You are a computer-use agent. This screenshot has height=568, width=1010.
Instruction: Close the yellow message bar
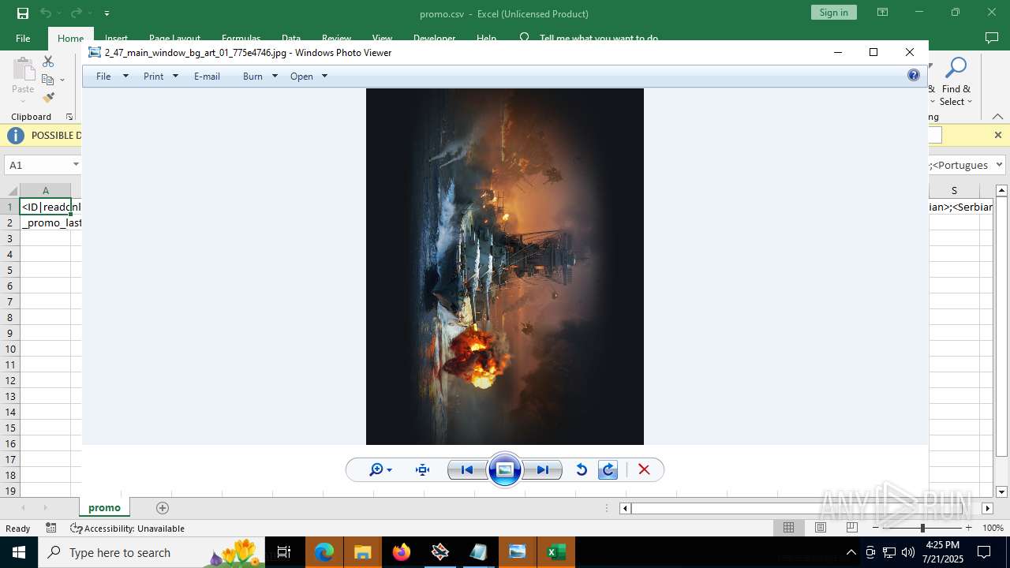[x=997, y=135]
